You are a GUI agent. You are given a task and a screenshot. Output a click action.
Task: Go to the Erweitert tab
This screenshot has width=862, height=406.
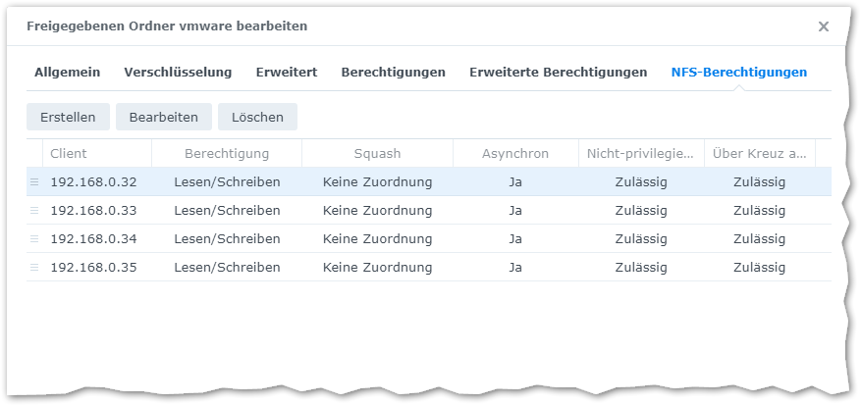coord(286,72)
